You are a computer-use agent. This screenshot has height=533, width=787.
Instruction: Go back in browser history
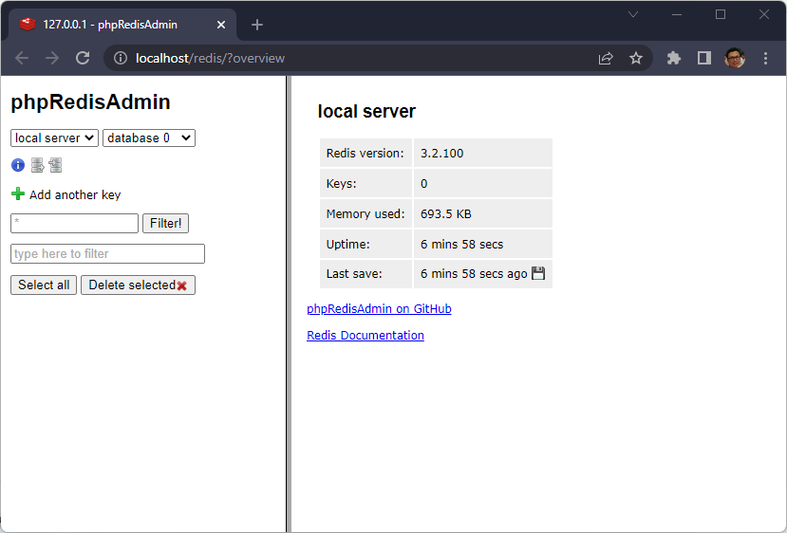(22, 58)
